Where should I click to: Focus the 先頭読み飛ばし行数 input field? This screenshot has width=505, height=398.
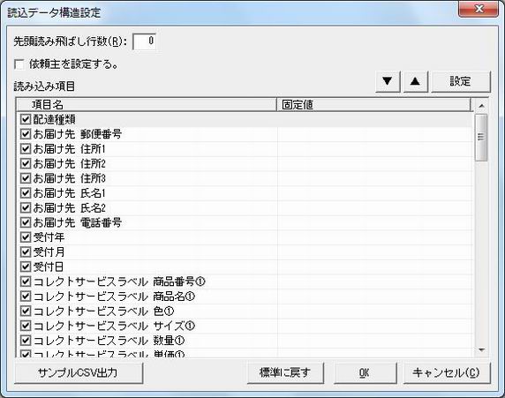click(x=144, y=41)
